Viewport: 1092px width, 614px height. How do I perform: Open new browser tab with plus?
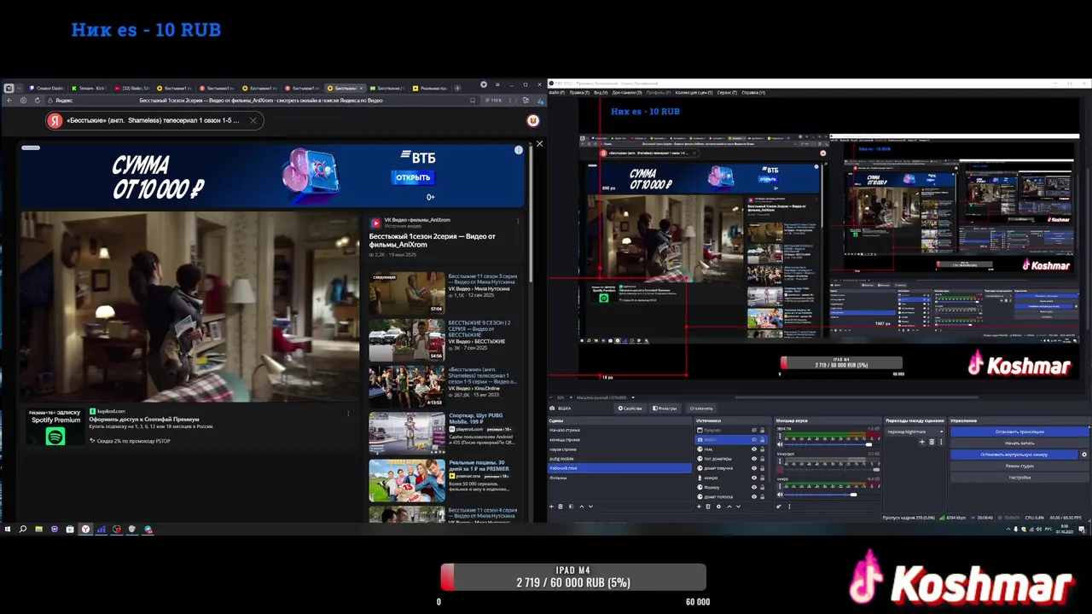pyautogui.click(x=457, y=88)
